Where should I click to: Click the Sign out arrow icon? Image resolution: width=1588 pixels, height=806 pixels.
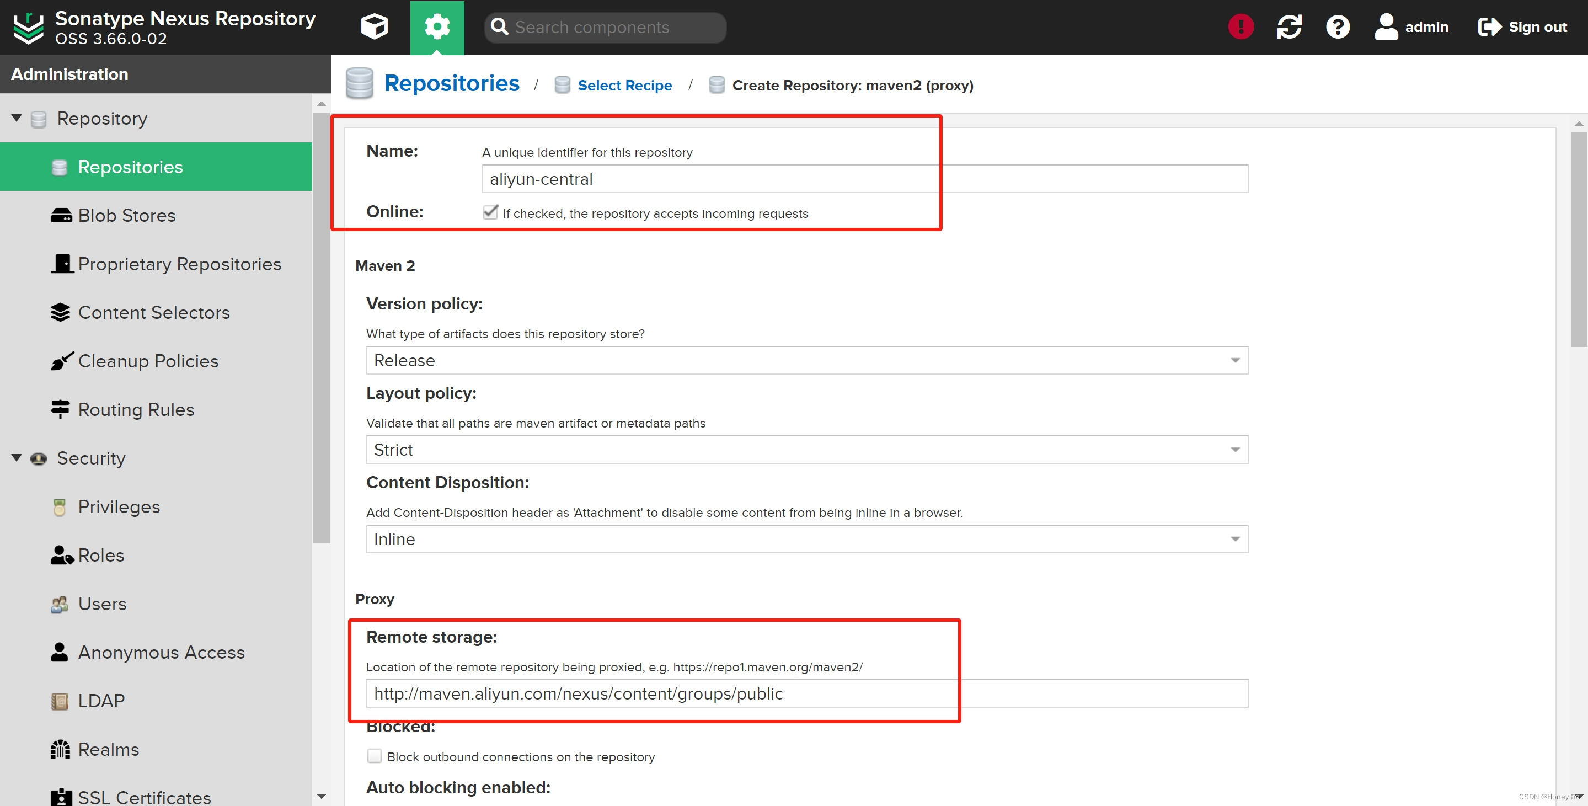click(1489, 27)
